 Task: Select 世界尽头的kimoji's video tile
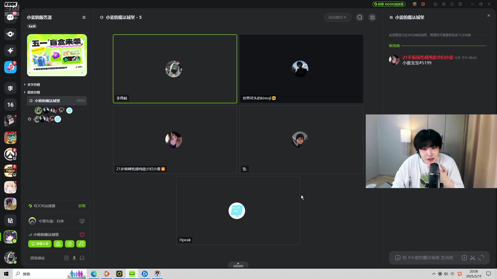301,69
